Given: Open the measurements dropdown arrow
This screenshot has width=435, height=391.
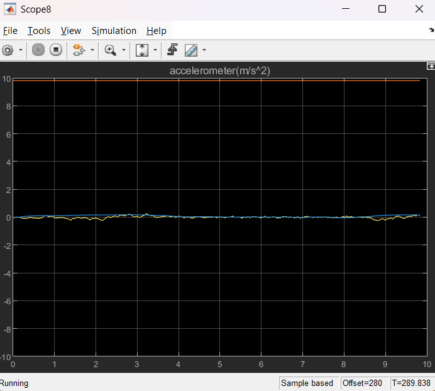Looking at the screenshot, I should click(x=204, y=50).
